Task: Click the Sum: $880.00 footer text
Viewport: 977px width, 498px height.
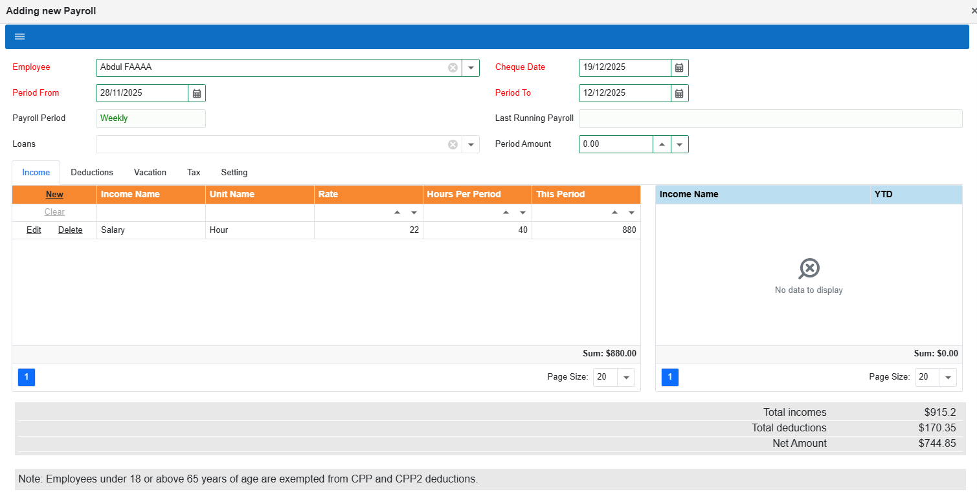Action: pos(609,354)
